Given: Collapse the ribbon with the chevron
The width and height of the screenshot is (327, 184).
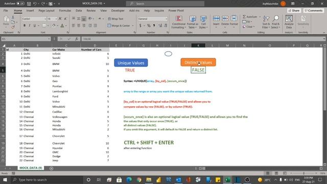Looking at the screenshot, I should [x=324, y=33].
